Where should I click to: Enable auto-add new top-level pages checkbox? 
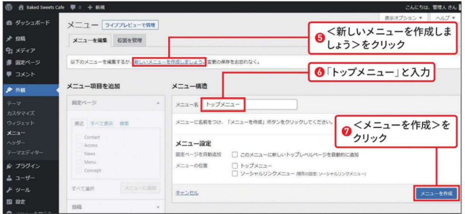[235, 155]
